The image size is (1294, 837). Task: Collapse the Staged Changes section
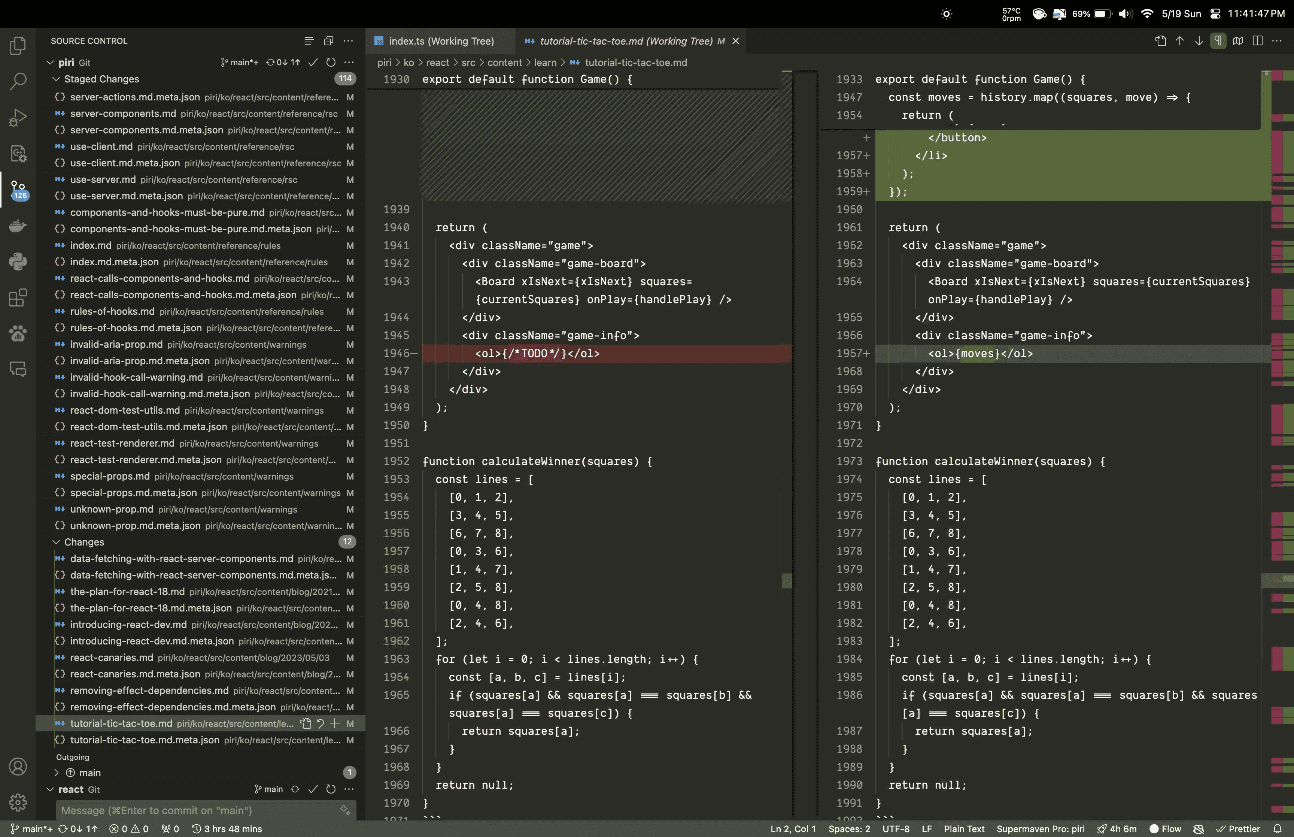point(56,79)
